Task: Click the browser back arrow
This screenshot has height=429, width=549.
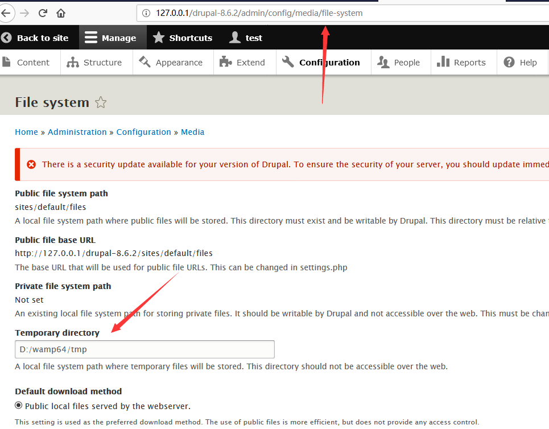Action: (6, 13)
